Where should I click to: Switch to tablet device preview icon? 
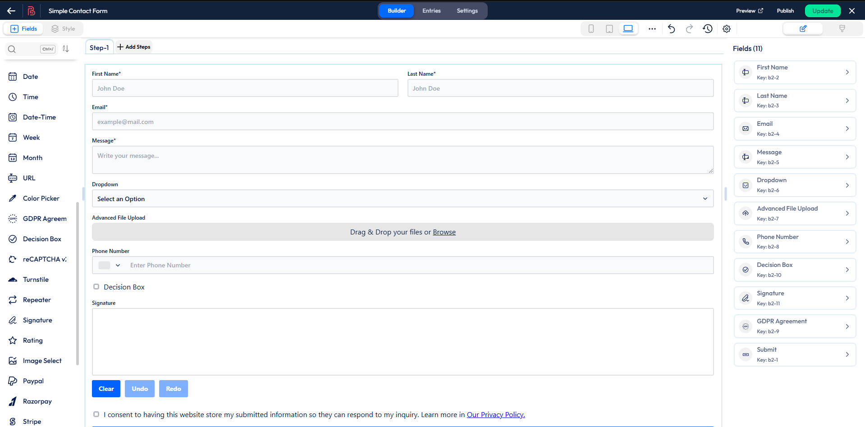609,29
